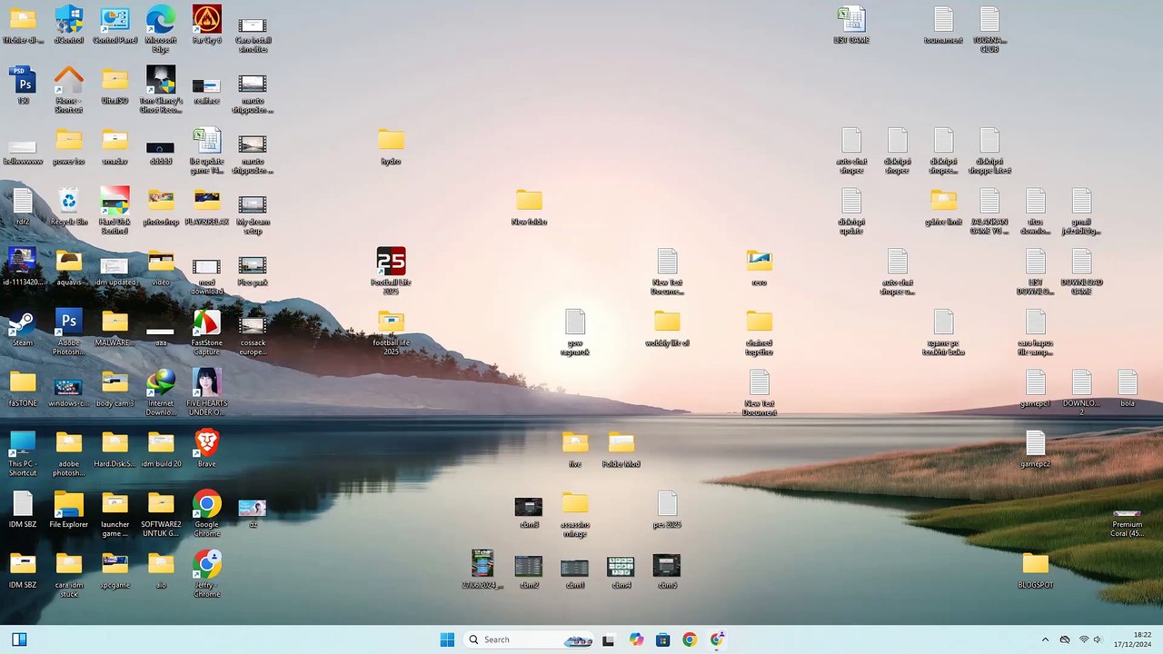1163x654 pixels.
Task: Select the Home - Shortcut icon
Action: (x=69, y=90)
